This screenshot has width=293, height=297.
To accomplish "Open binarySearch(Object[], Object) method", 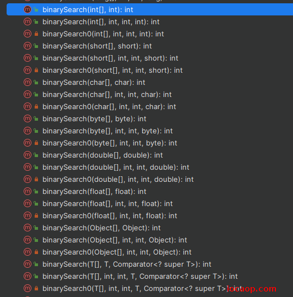I will tap(150, 228).
